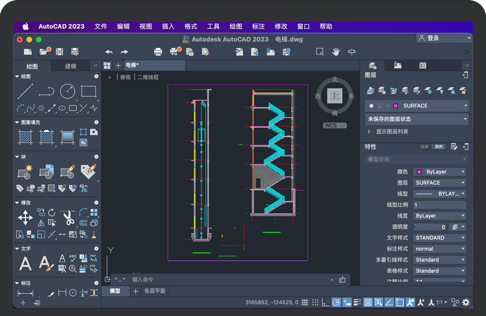Select the Circle drawing tool
Viewport: 486px width, 316px height.
[67, 91]
